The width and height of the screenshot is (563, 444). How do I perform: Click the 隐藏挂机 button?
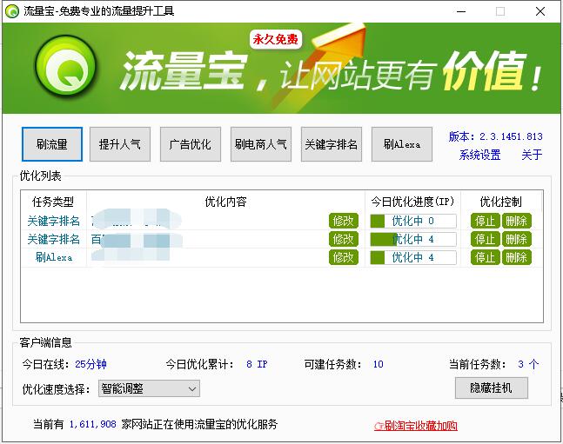492,388
